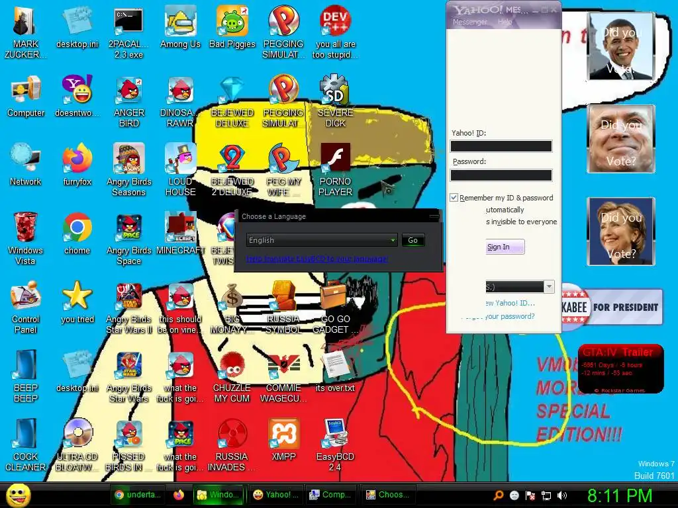The width and height of the screenshot is (678, 508).
Task: Open Angry Birds Seasons shortcut
Action: click(x=129, y=169)
